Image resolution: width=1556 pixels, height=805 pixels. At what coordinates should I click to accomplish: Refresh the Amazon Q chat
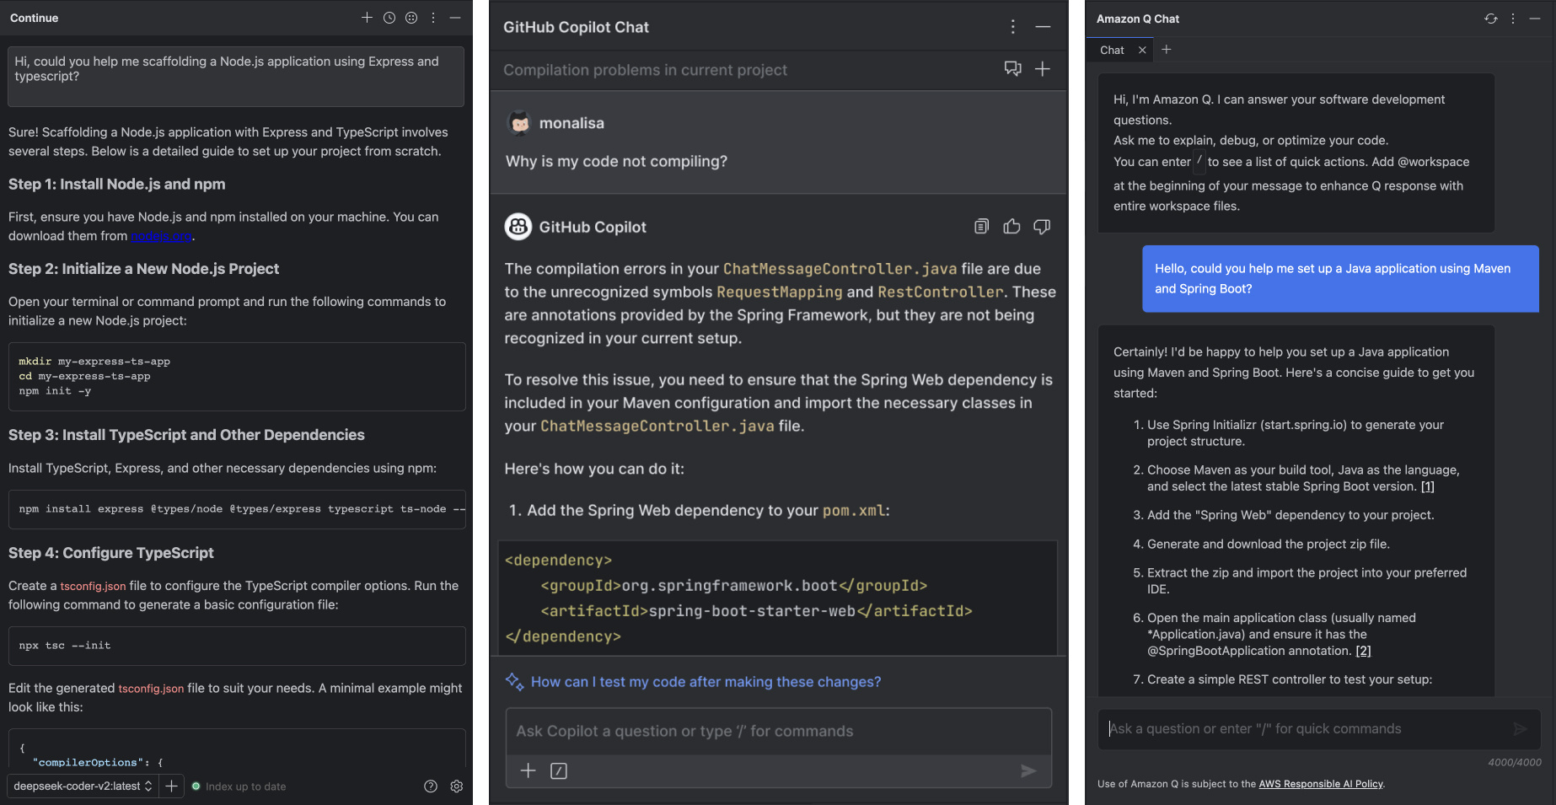pos(1489,18)
